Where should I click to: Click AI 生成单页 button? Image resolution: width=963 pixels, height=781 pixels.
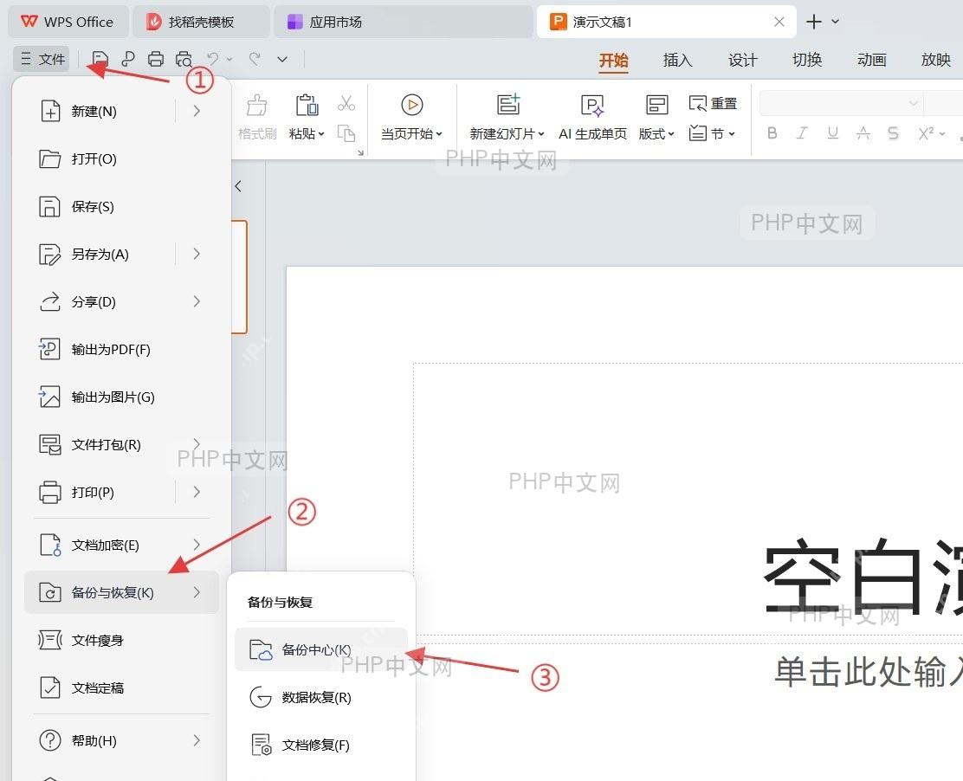tap(592, 118)
